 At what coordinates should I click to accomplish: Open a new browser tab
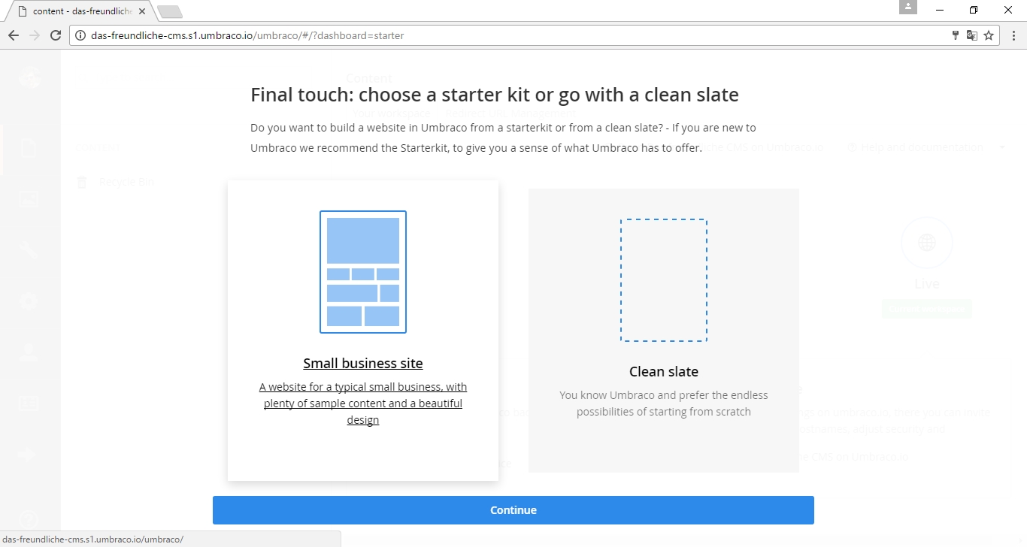[x=170, y=12]
